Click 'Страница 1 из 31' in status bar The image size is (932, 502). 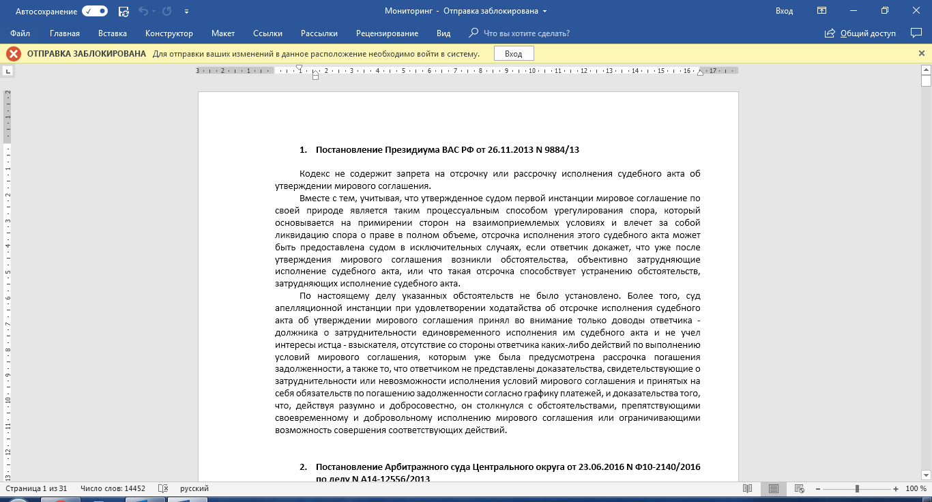36,488
